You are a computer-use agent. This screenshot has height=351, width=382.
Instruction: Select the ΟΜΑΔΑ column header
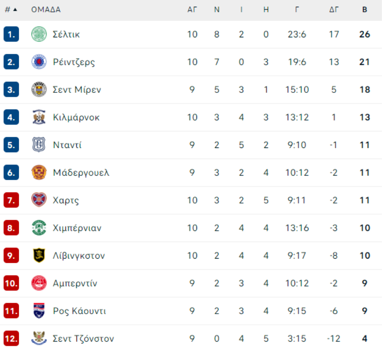tap(46, 10)
